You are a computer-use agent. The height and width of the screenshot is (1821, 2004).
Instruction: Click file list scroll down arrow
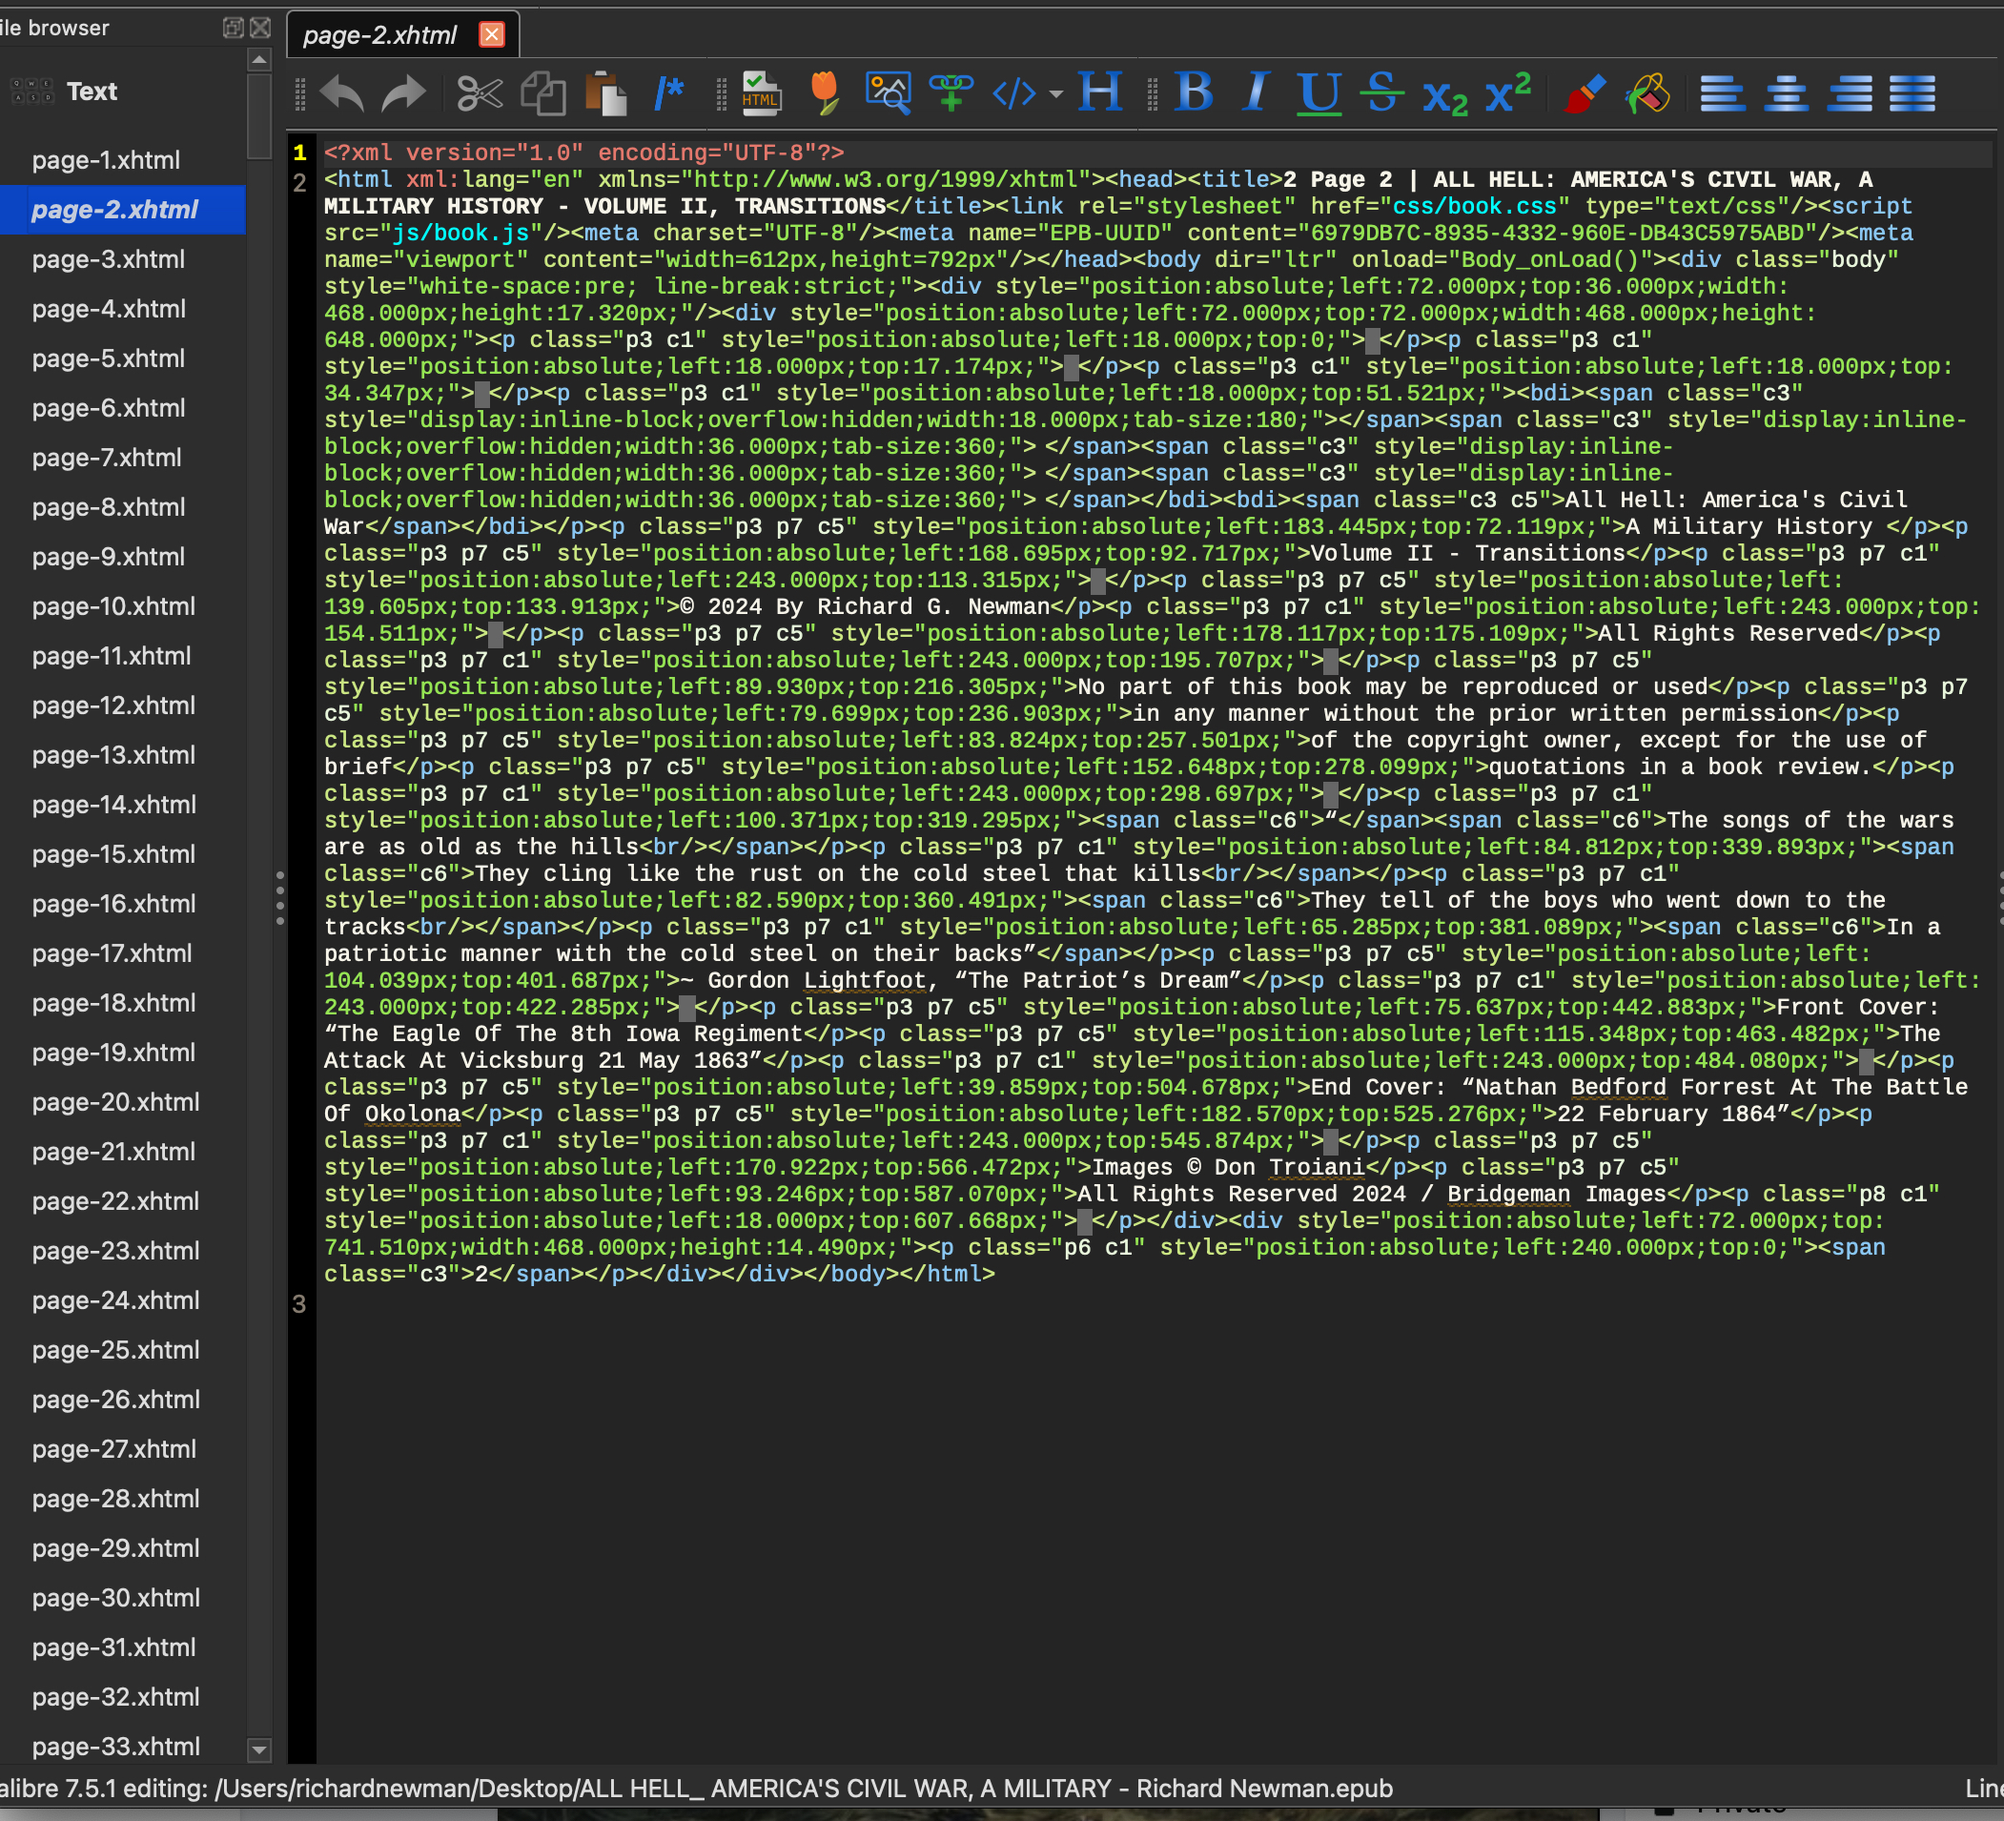[x=258, y=1749]
